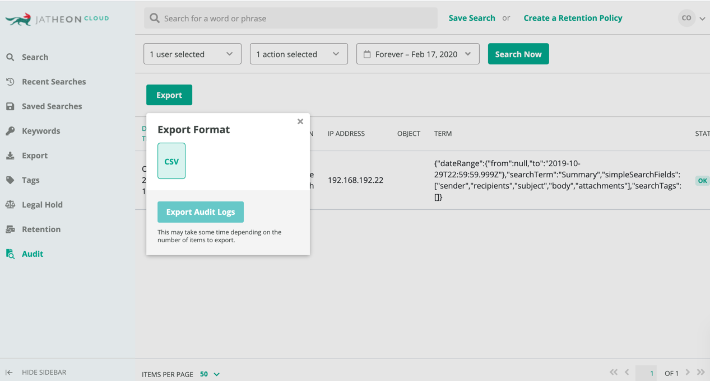Click the JSON search term cell text
The height and width of the screenshot is (381, 710).
tap(558, 180)
